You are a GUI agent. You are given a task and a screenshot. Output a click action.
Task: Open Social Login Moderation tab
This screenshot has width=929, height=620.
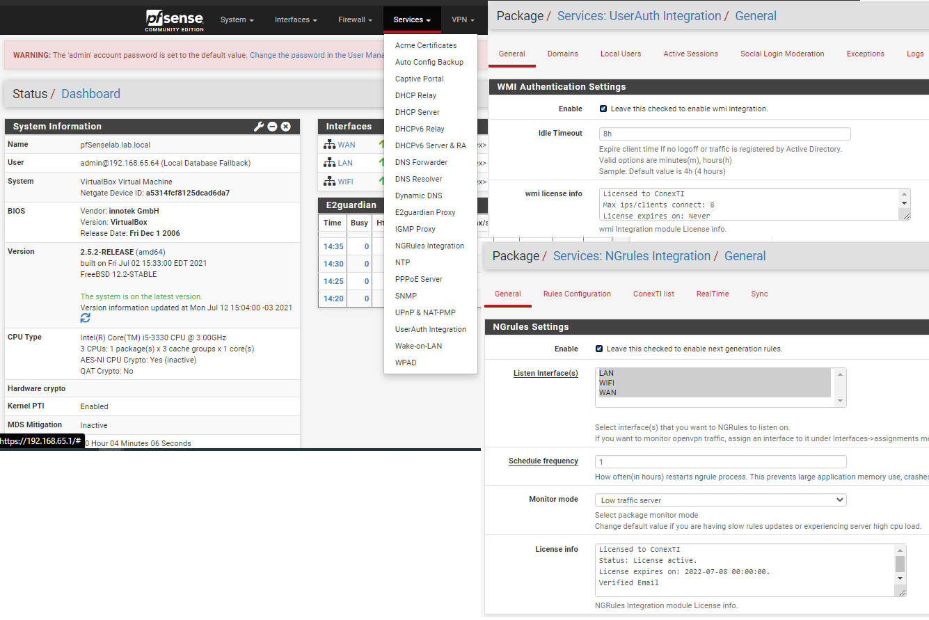[x=782, y=54]
